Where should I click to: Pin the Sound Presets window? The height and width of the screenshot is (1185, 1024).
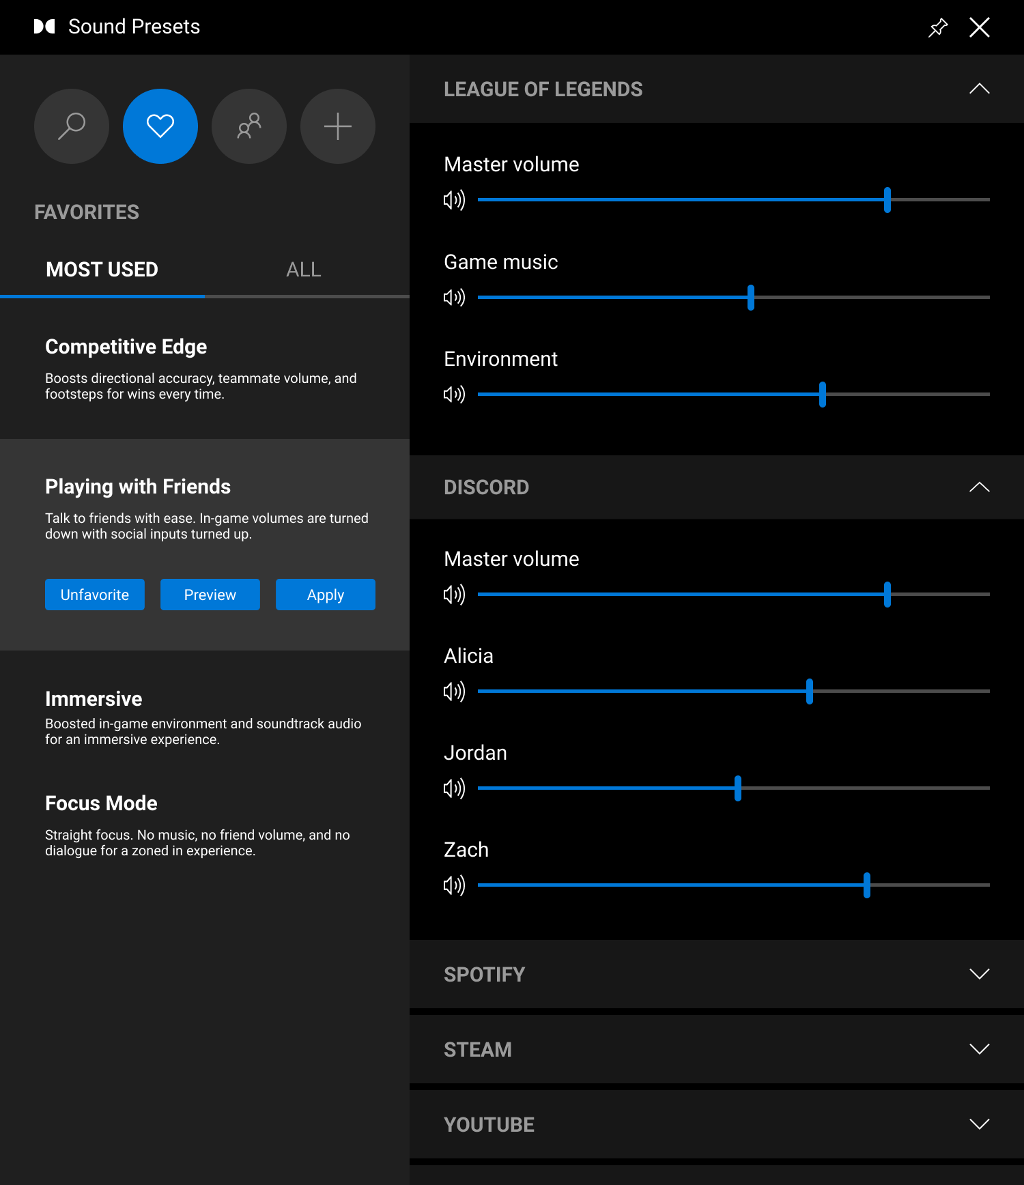[x=939, y=27]
